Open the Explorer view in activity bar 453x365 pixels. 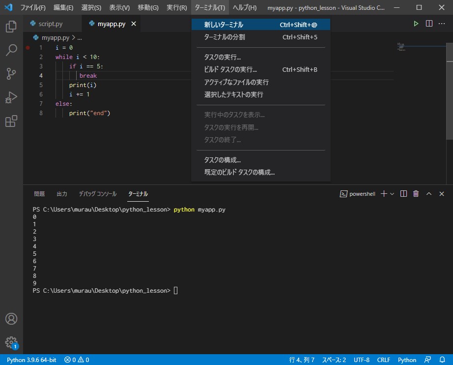11,27
